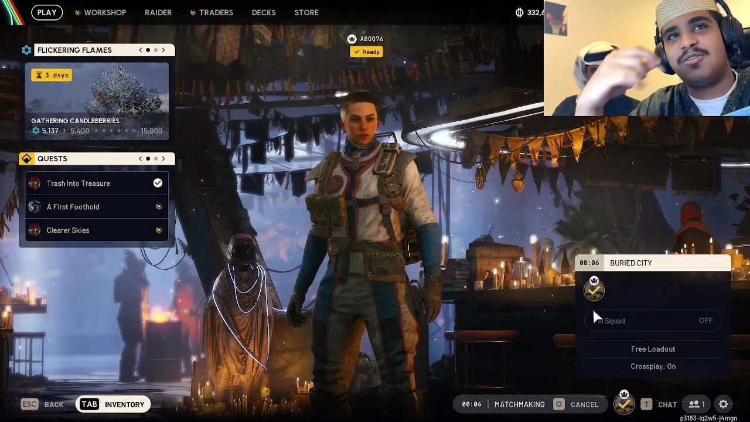
Task: Open the A First Foothold quest
Action: [97, 207]
